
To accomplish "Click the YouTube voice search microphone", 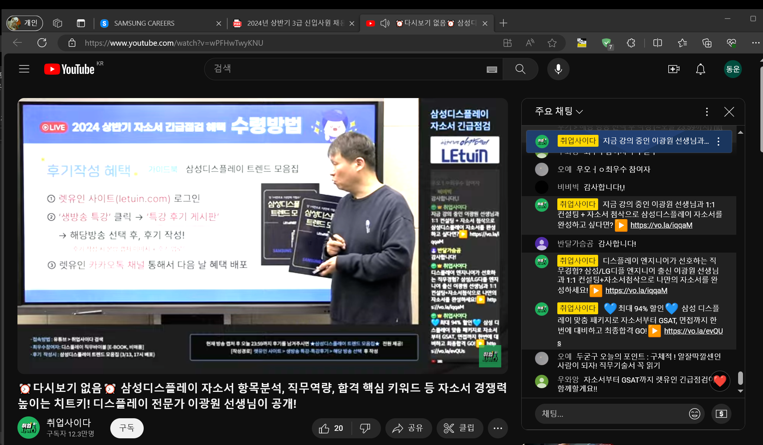I will point(558,69).
